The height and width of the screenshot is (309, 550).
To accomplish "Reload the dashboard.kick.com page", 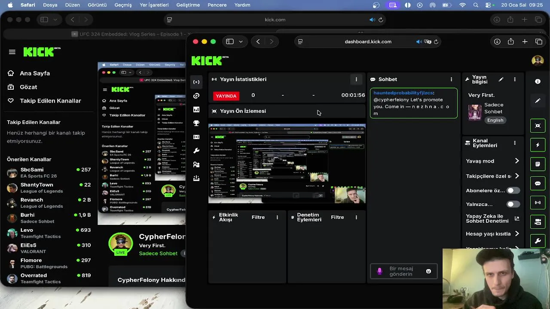I will [x=436, y=42].
